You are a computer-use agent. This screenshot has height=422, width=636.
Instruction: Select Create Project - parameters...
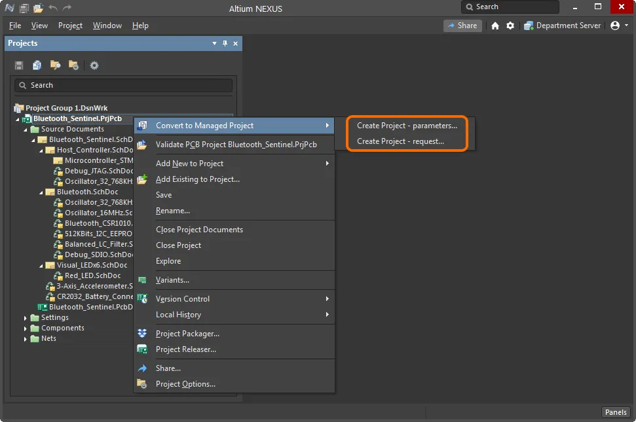tap(407, 126)
